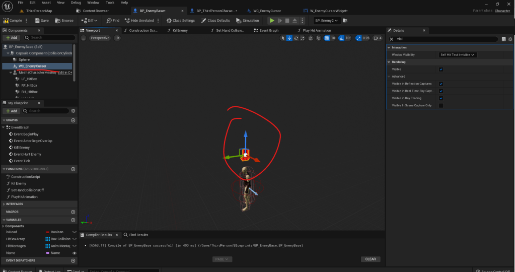Image resolution: width=515 pixels, height=272 pixels.
Task: Open My Blueprint settings gear
Action: pos(73,111)
